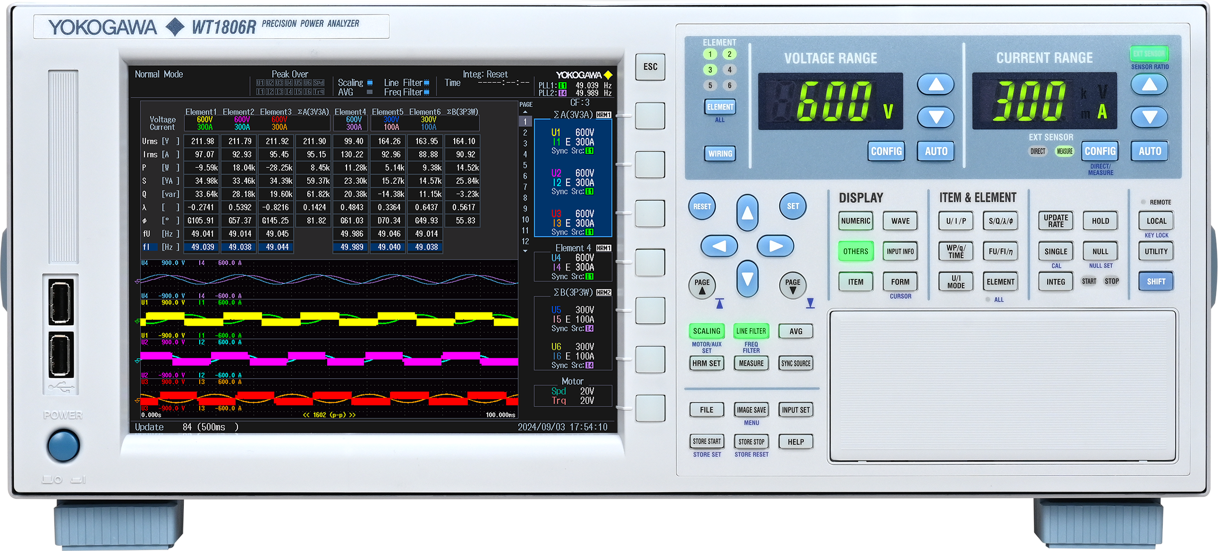This screenshot has width=1218, height=551.
Task: Tap the cursor down arrow key
Action: coord(747,278)
